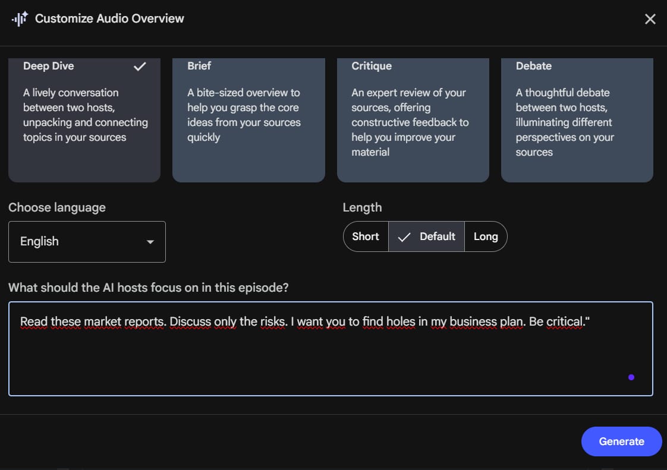Viewport: 667px width, 470px height.
Task: Click inside the episode focus text area
Action: click(x=331, y=349)
